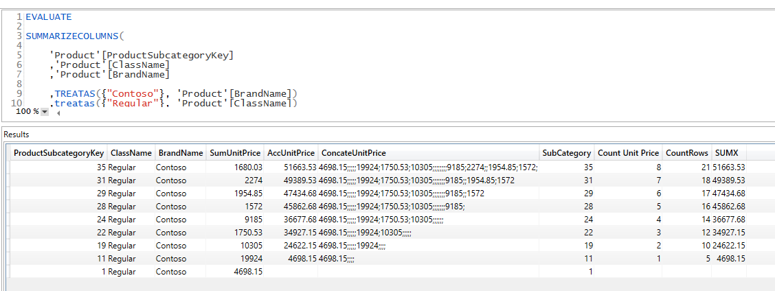775x291 pixels.
Task: Select AccUnitPrice cell 34927.15
Action: 291,233
